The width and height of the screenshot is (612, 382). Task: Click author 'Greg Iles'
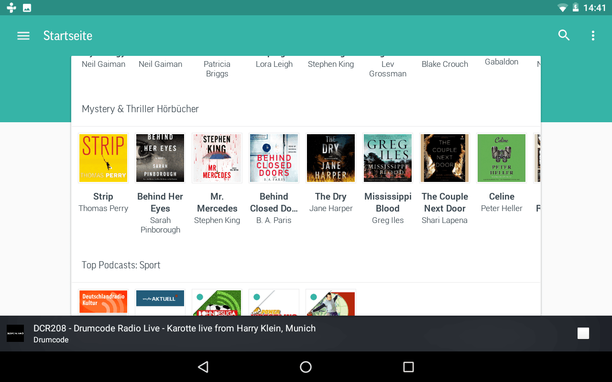(388, 220)
